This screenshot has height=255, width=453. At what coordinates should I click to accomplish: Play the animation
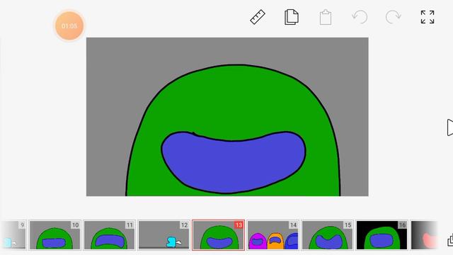449,127
